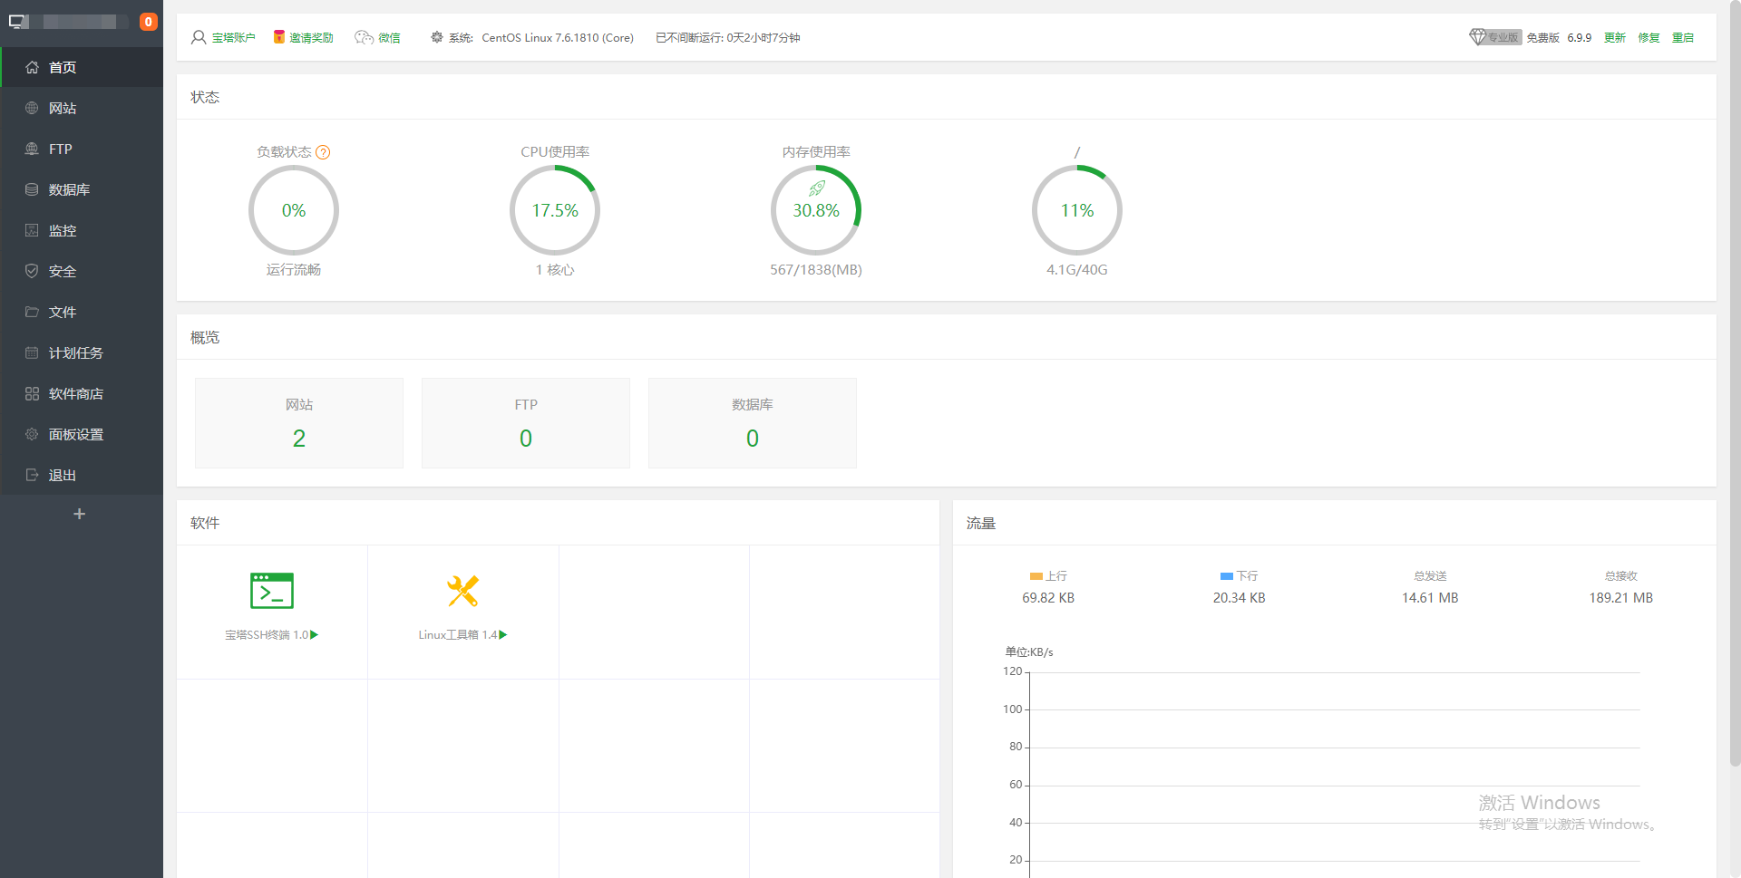Click the 总发送 value 14.61 MB
Image resolution: width=1741 pixels, height=878 pixels.
coord(1430,598)
